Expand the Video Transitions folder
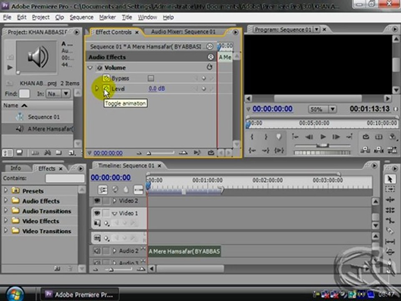Viewport: 401px width, 301px height. coord(5,231)
